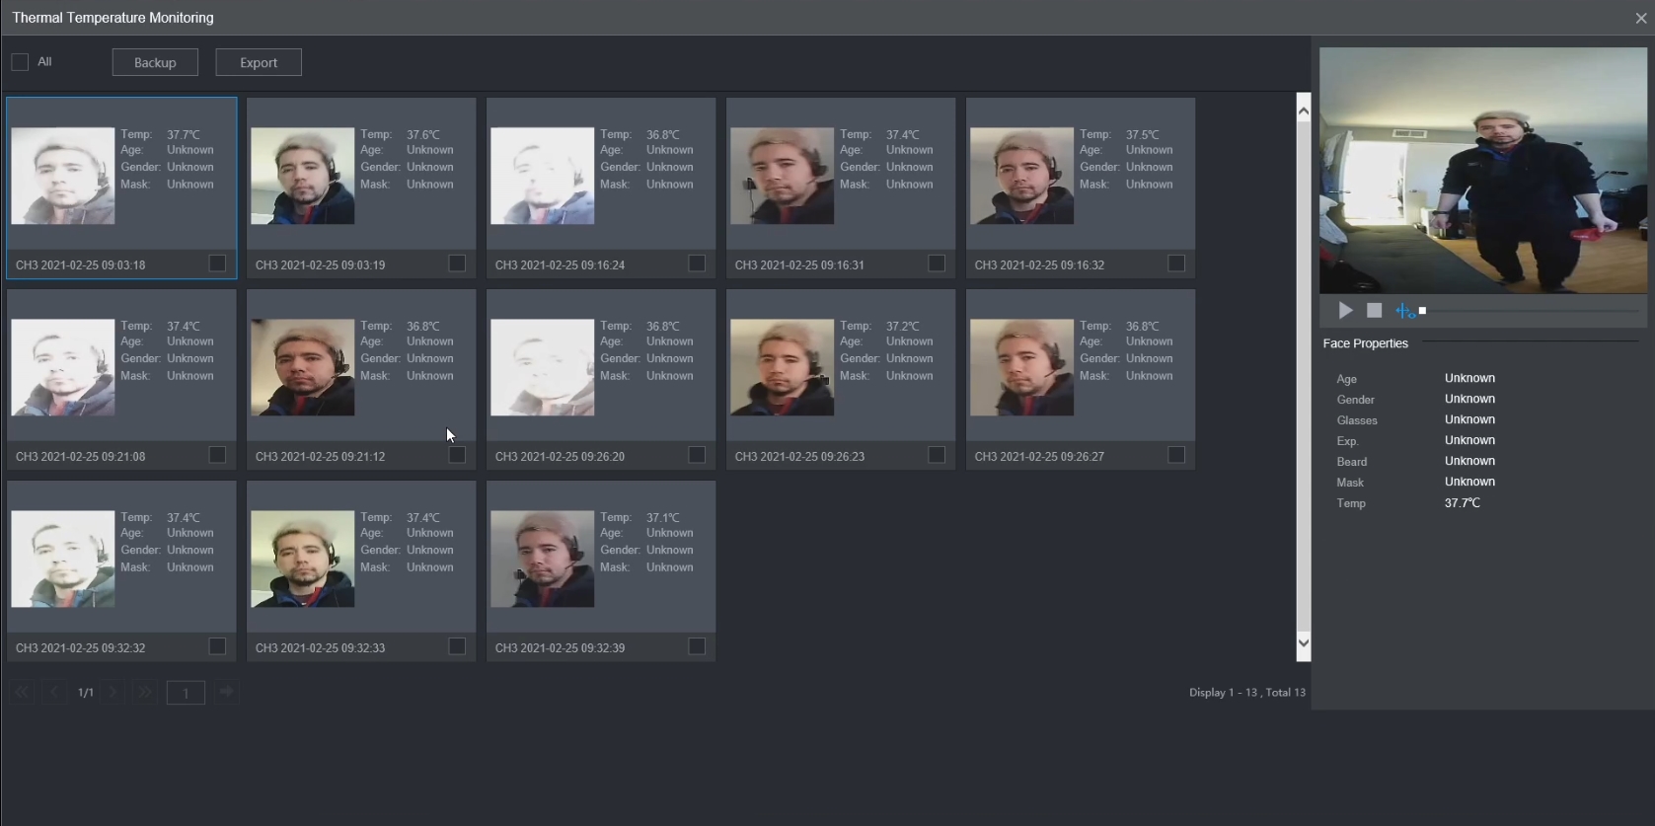The height and width of the screenshot is (826, 1655).
Task: Select the face thumbnail captured at 09:32:32
Action: 63,559
